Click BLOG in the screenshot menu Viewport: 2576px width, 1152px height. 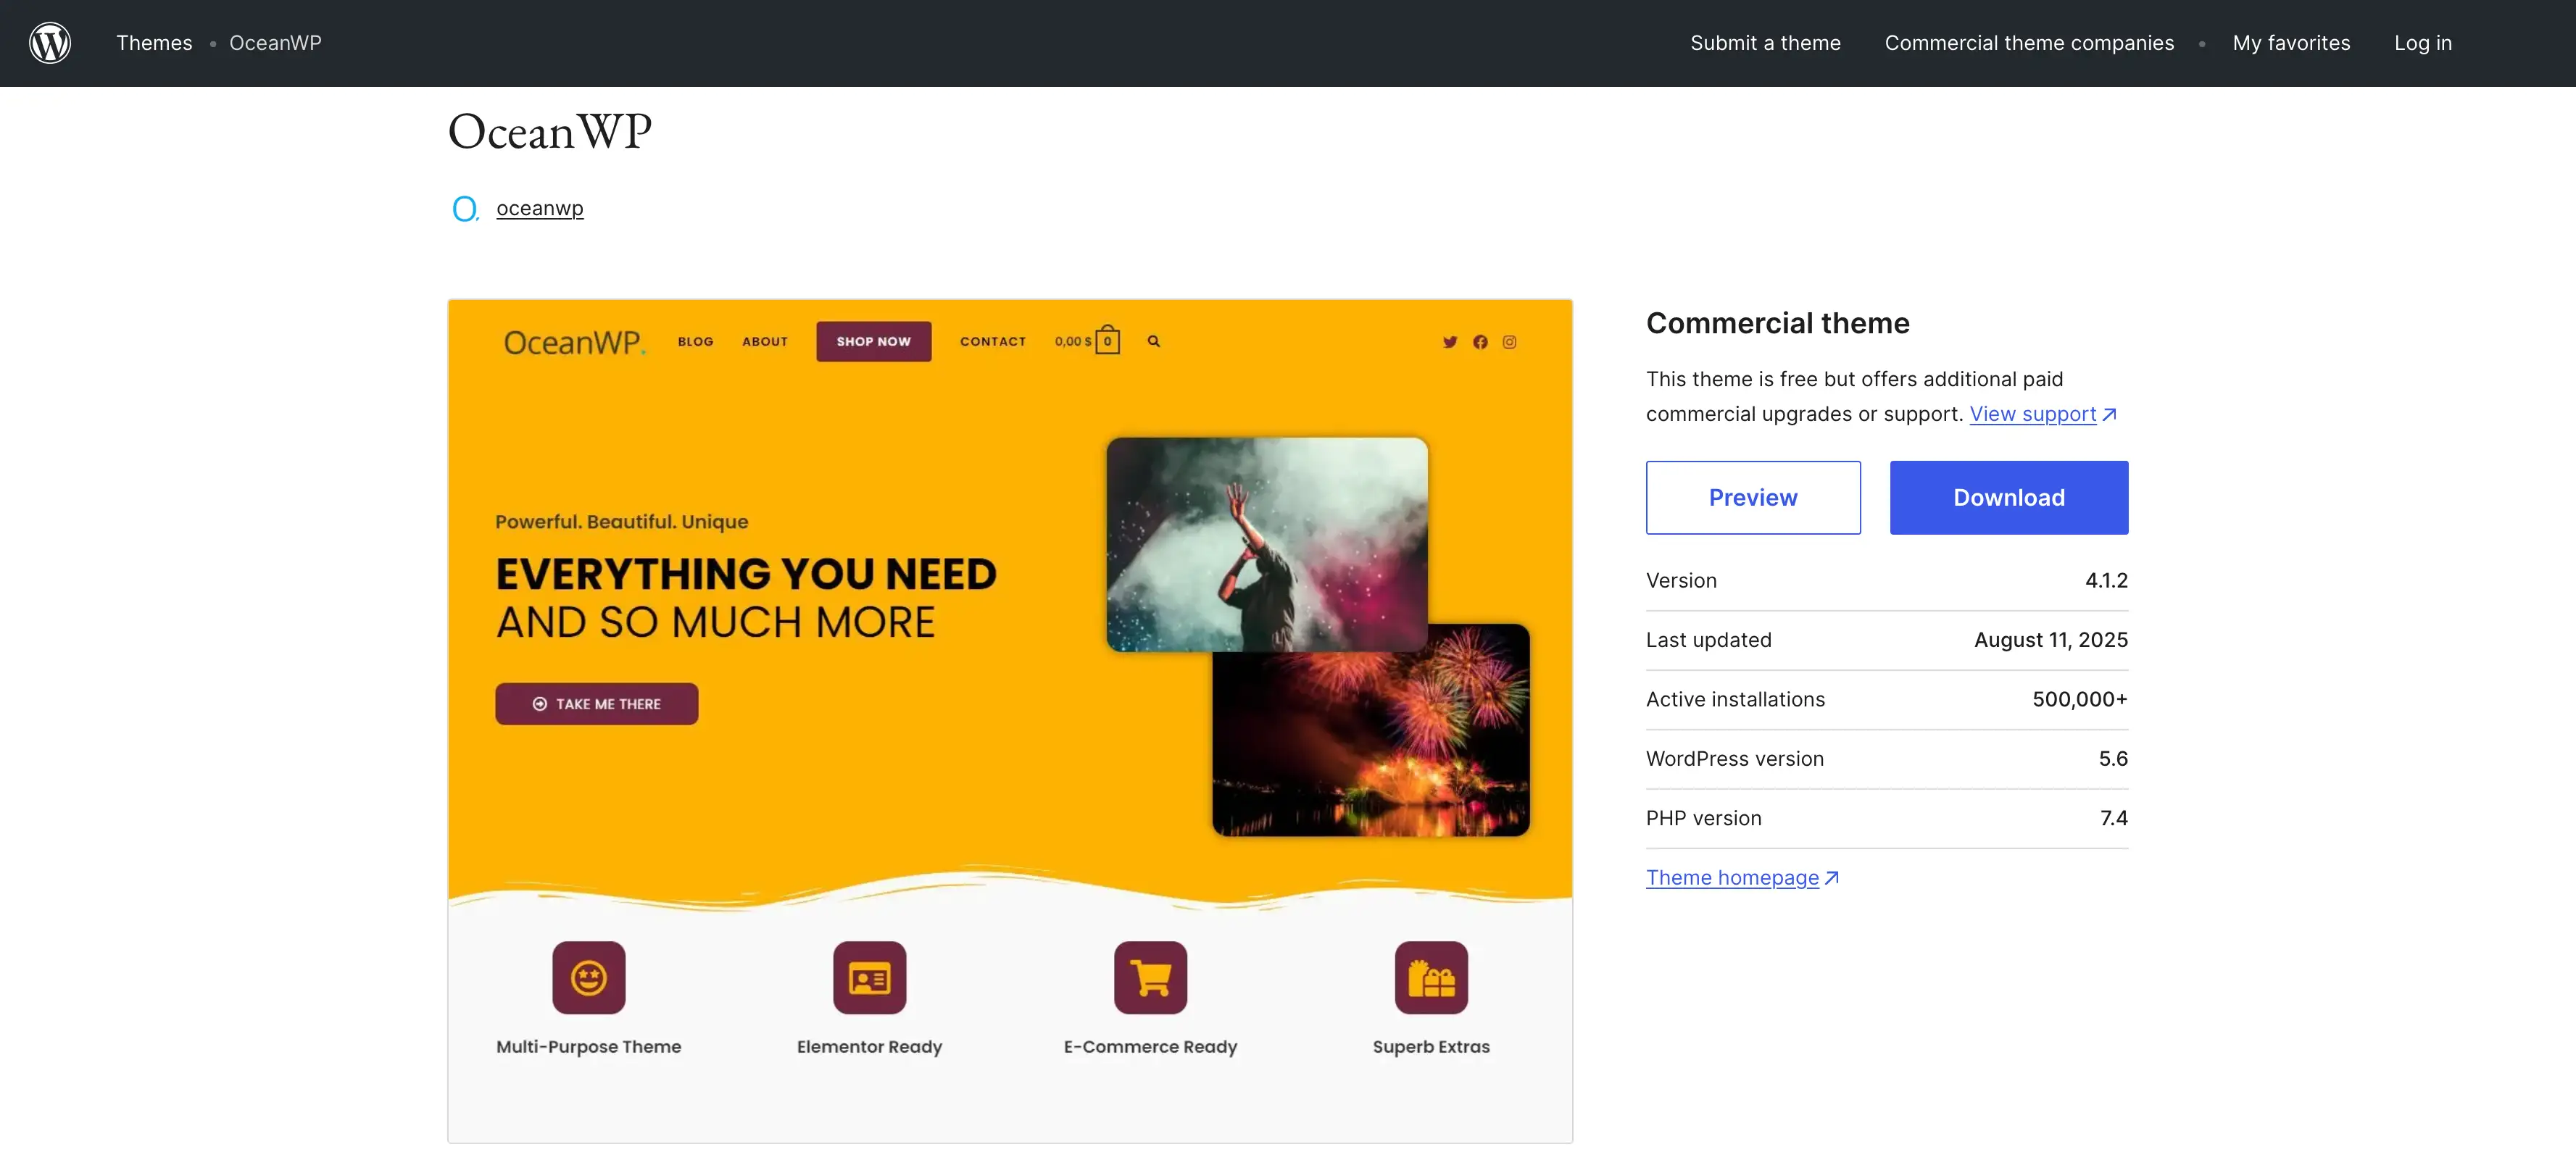[695, 341]
